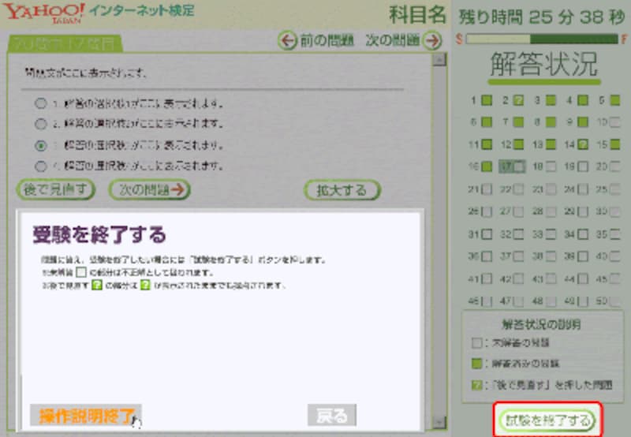Open review-marked question 2 in status grid
The width and height of the screenshot is (631, 437).
(519, 100)
